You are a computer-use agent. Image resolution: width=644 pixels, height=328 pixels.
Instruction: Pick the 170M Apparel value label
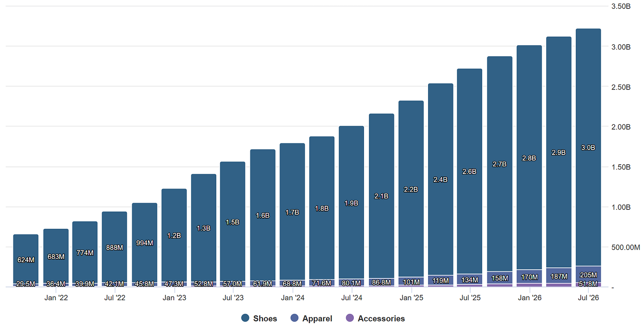tap(529, 278)
